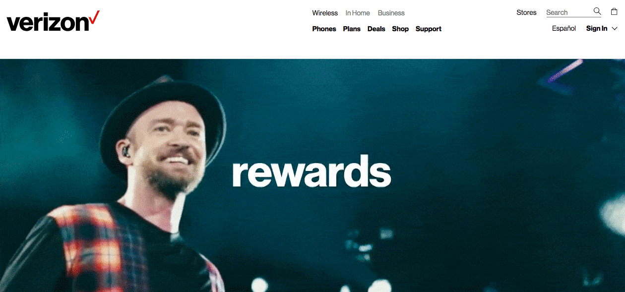Click the red checkmark in Verizon logo
This screenshot has width=625, height=292.
94,18
